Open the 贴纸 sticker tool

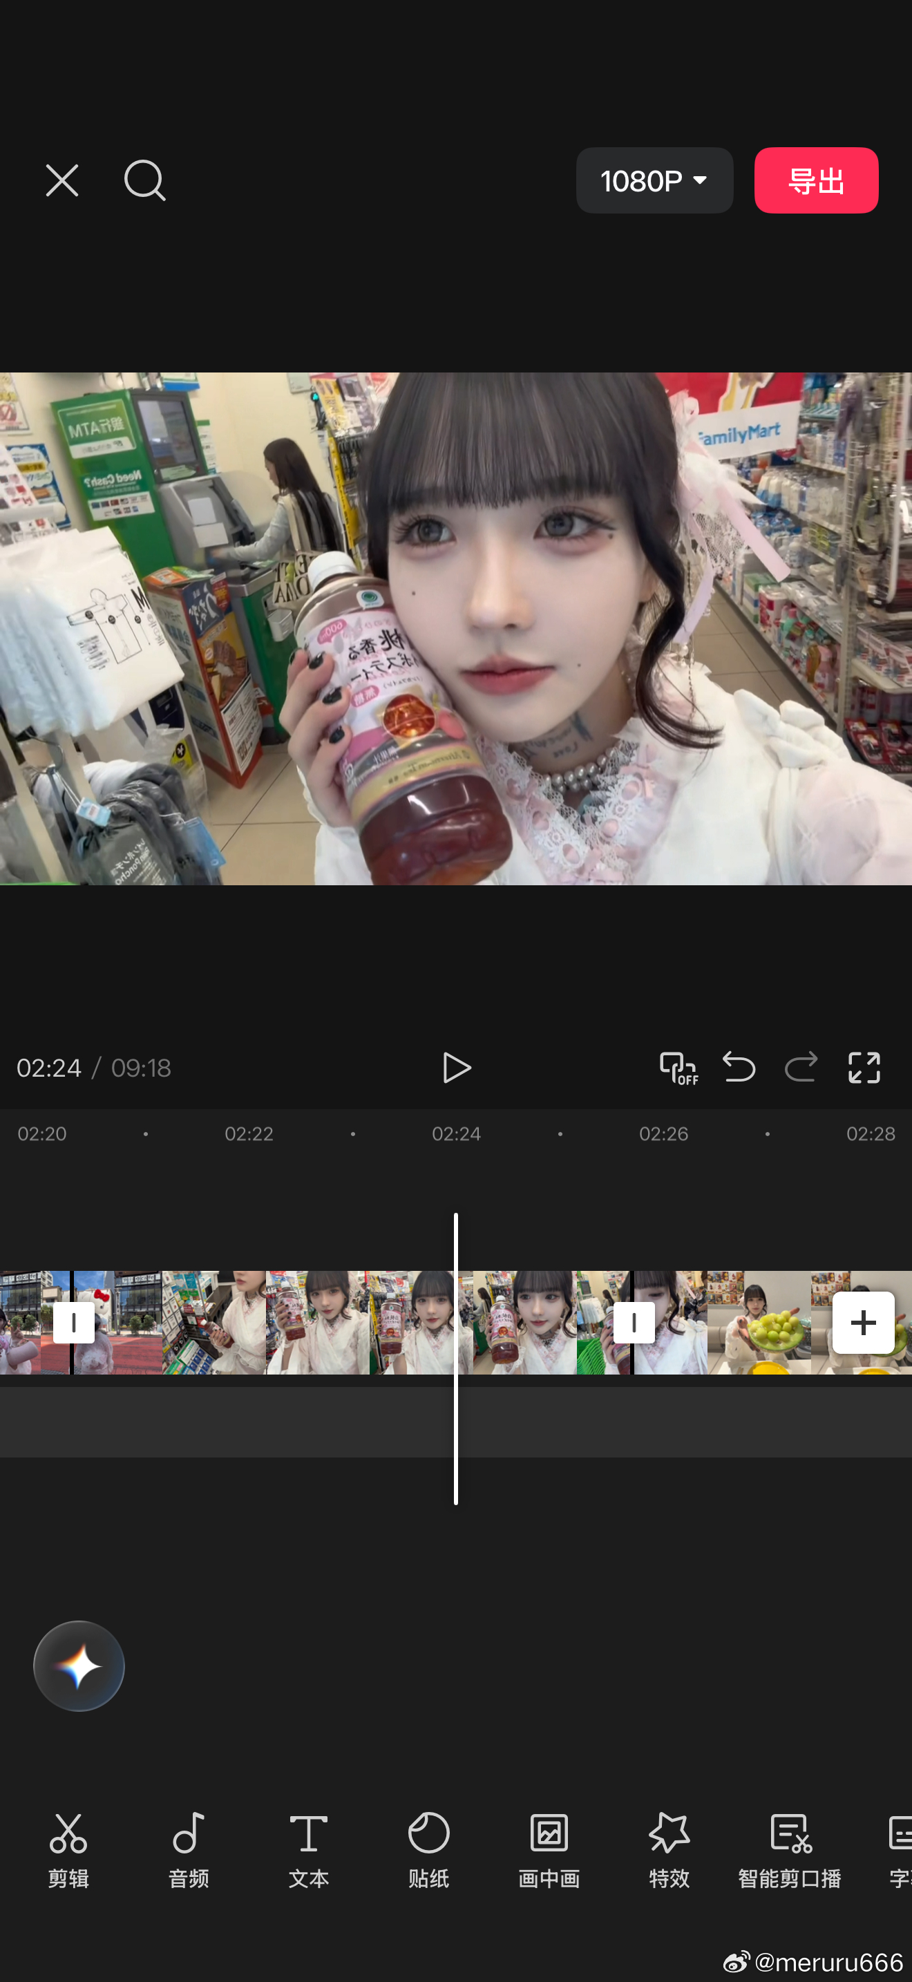coord(428,1851)
